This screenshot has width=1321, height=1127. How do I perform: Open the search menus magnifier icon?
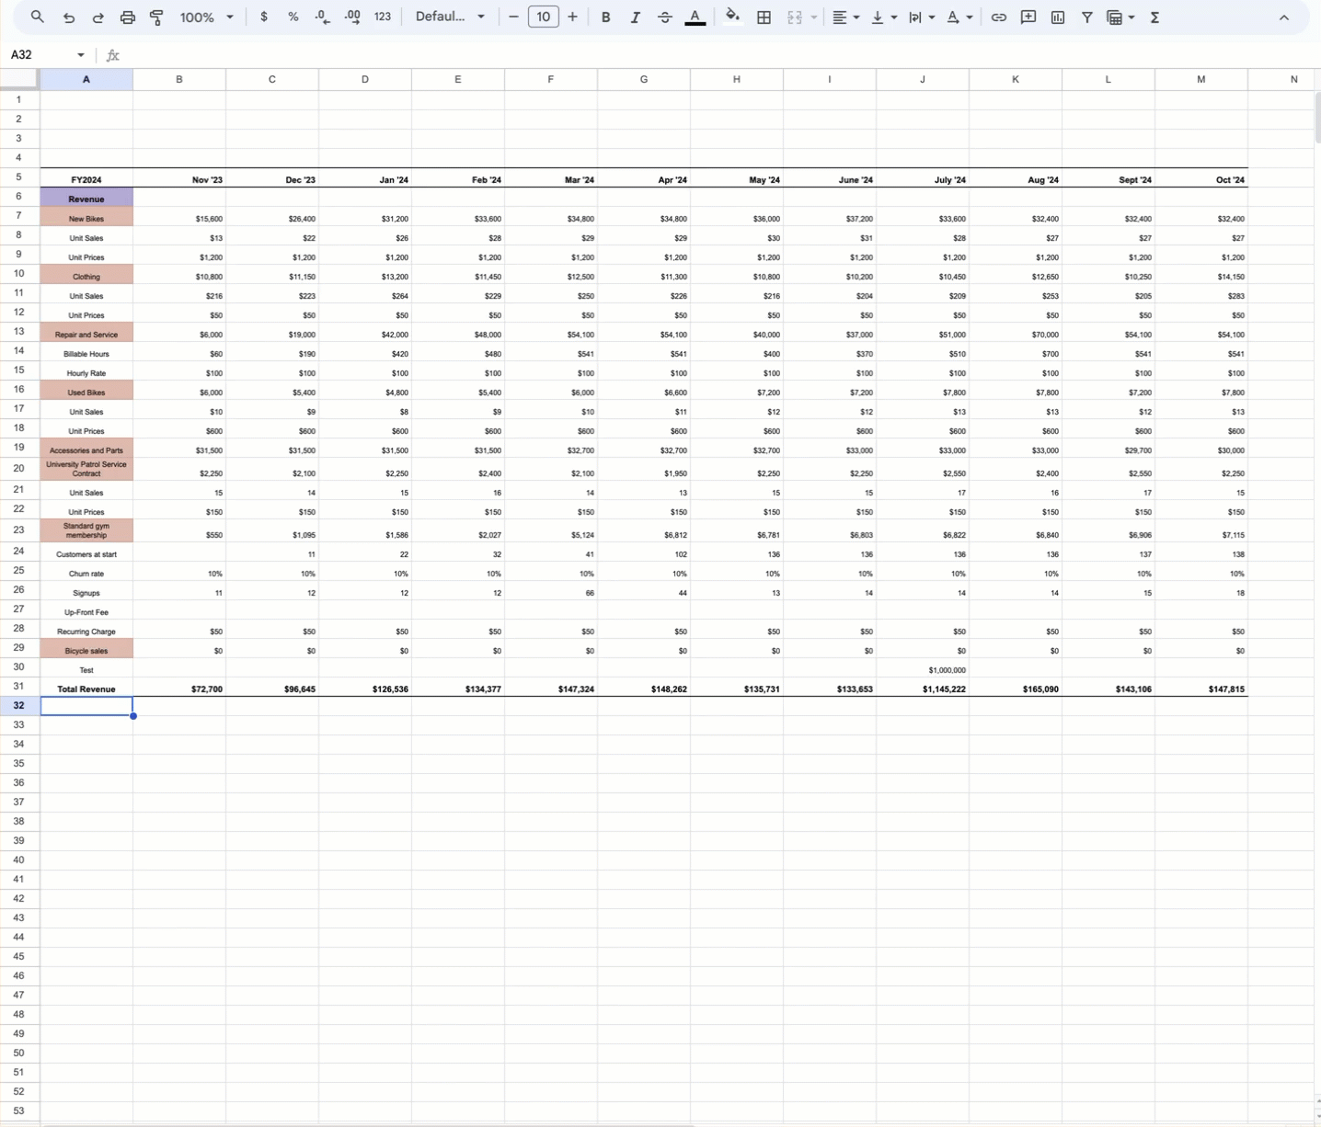[38, 17]
